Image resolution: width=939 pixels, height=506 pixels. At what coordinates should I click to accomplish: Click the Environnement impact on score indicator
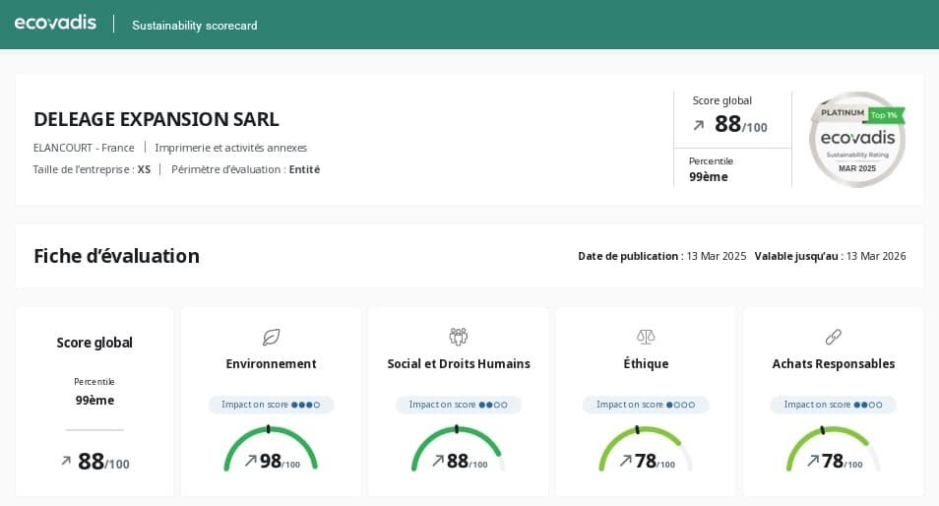click(271, 405)
